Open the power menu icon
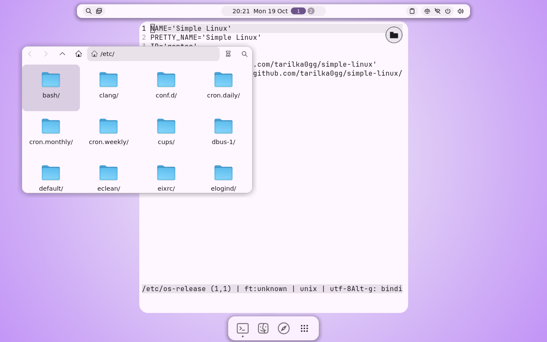Viewport: 547px width, 342px height. click(x=448, y=11)
